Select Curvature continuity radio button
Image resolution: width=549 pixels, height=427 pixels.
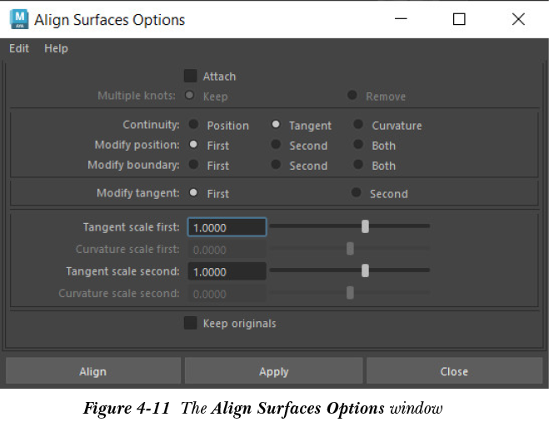(x=358, y=125)
